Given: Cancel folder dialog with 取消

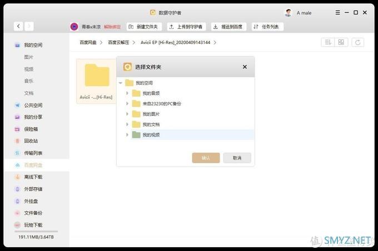Looking at the screenshot, I should tap(237, 158).
